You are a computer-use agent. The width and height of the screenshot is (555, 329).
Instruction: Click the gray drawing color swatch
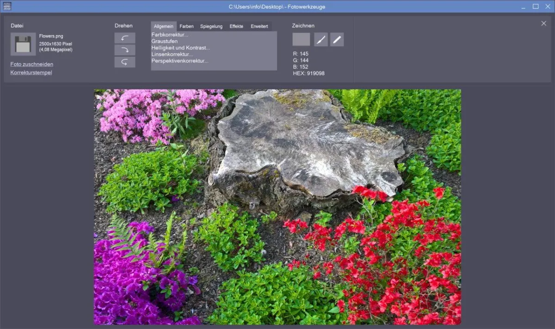(301, 40)
